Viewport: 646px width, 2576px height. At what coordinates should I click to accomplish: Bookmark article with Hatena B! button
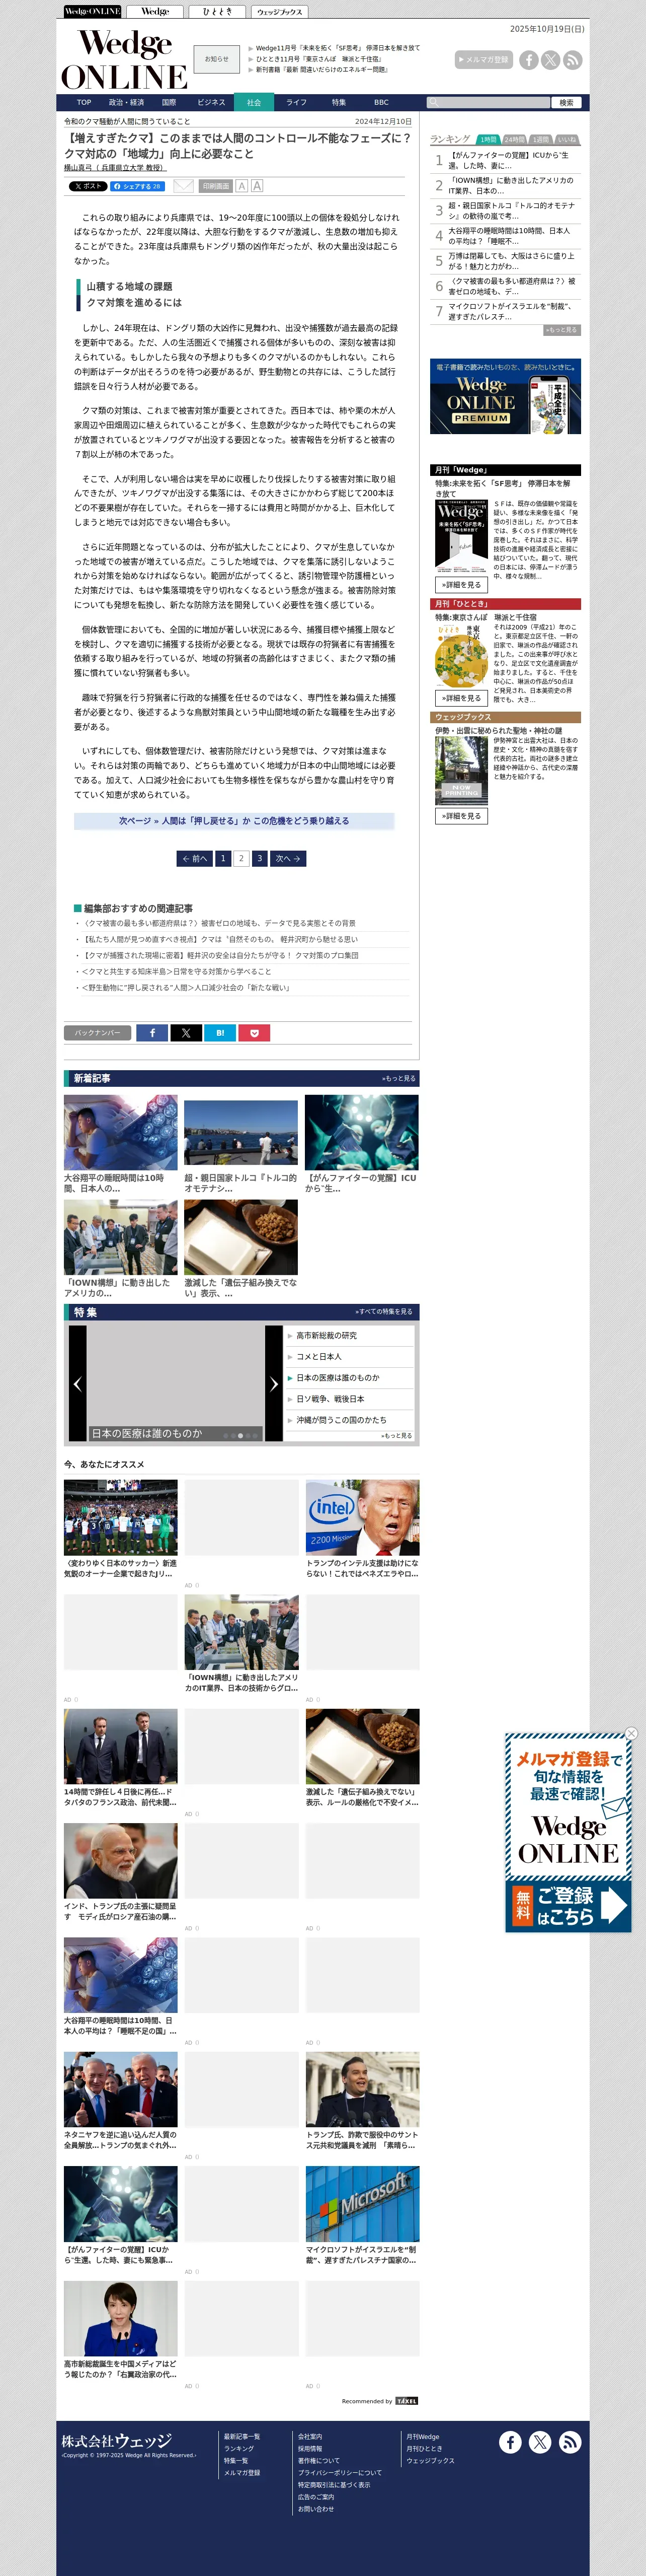click(x=220, y=1033)
